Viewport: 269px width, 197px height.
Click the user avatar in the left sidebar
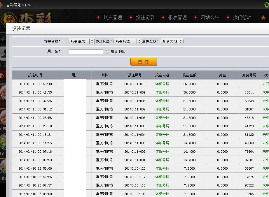point(3,54)
